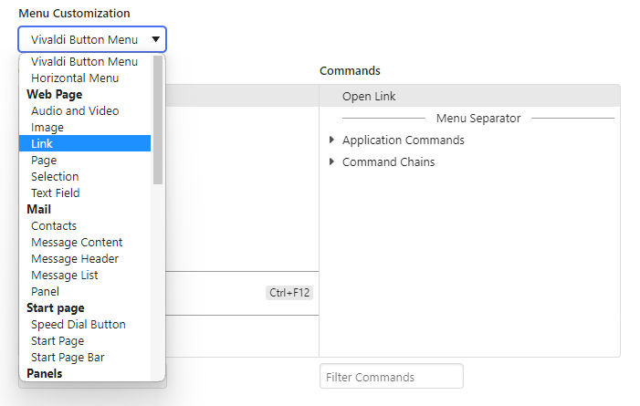Click the Menu Separator command item

[x=478, y=119]
